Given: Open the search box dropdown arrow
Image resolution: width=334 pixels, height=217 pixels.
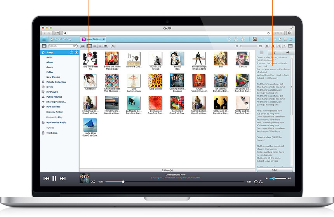Looking at the screenshot, I should click(x=75, y=46).
